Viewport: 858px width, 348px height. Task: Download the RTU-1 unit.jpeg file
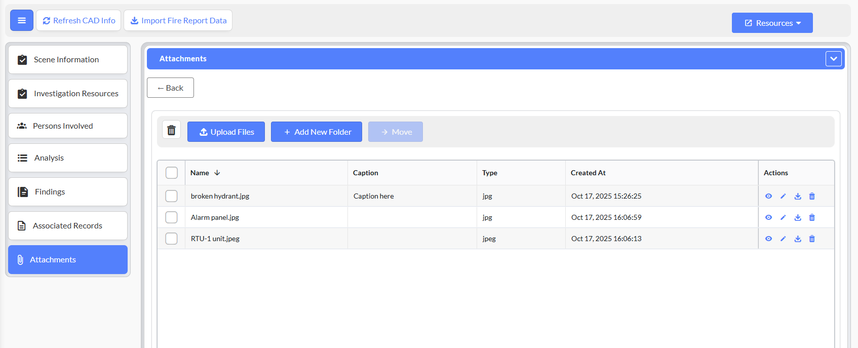pos(798,239)
